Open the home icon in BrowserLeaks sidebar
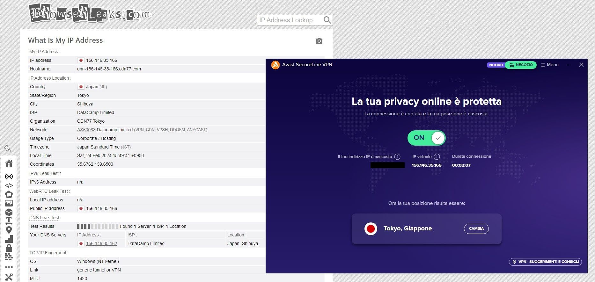Image resolution: width=595 pixels, height=282 pixels. 9,163
